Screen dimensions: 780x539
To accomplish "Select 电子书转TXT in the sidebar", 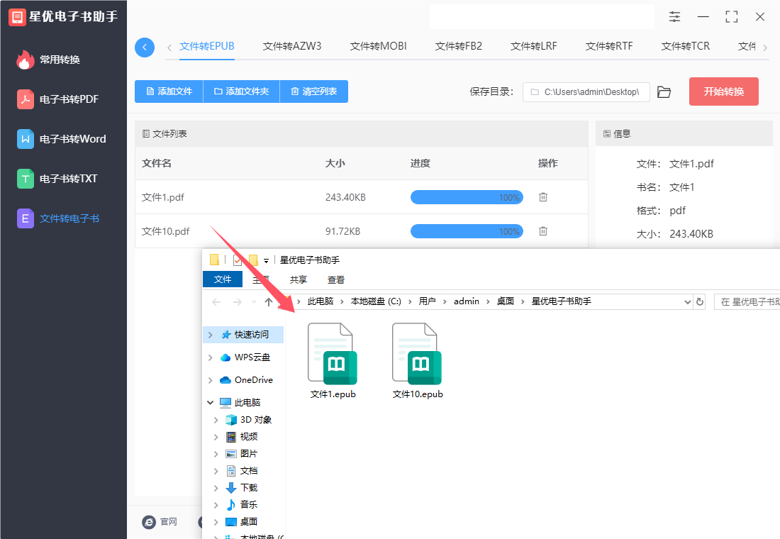I will pyautogui.click(x=57, y=179).
